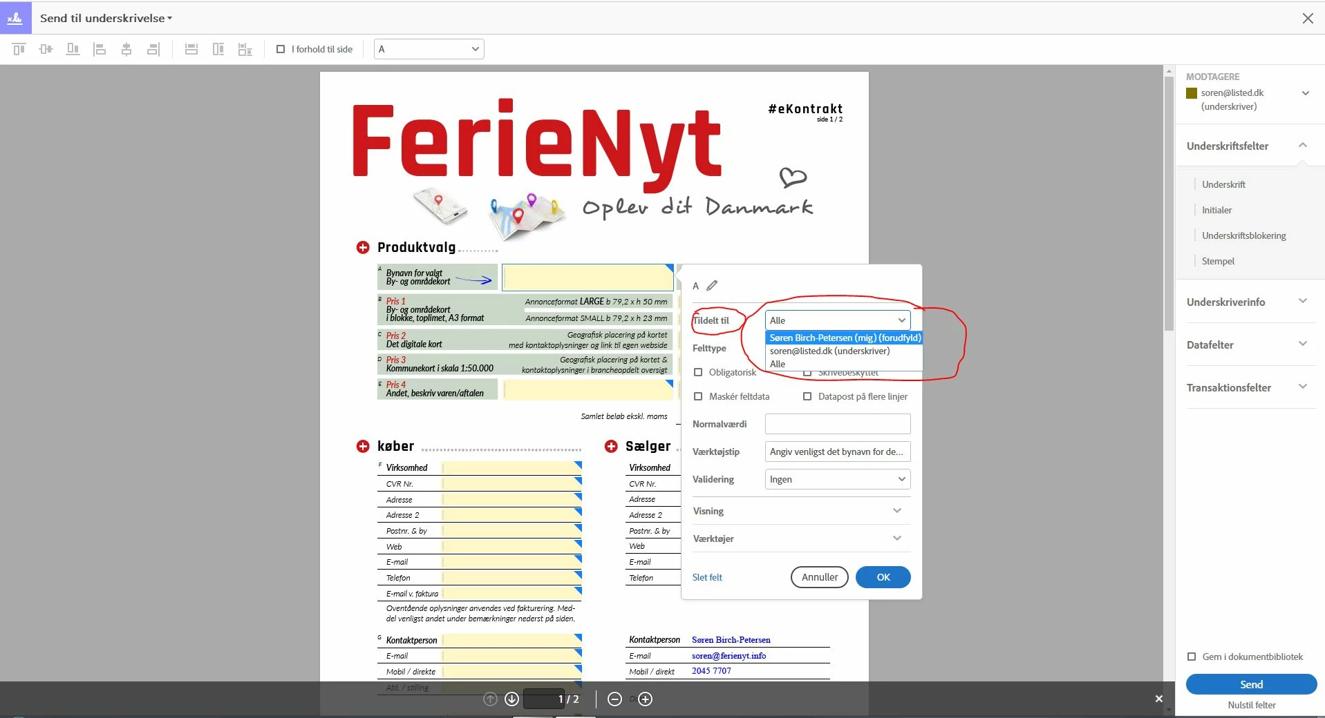Click olive recipient color swatch for soren@listed.dk
The image size is (1325, 718).
1192,93
